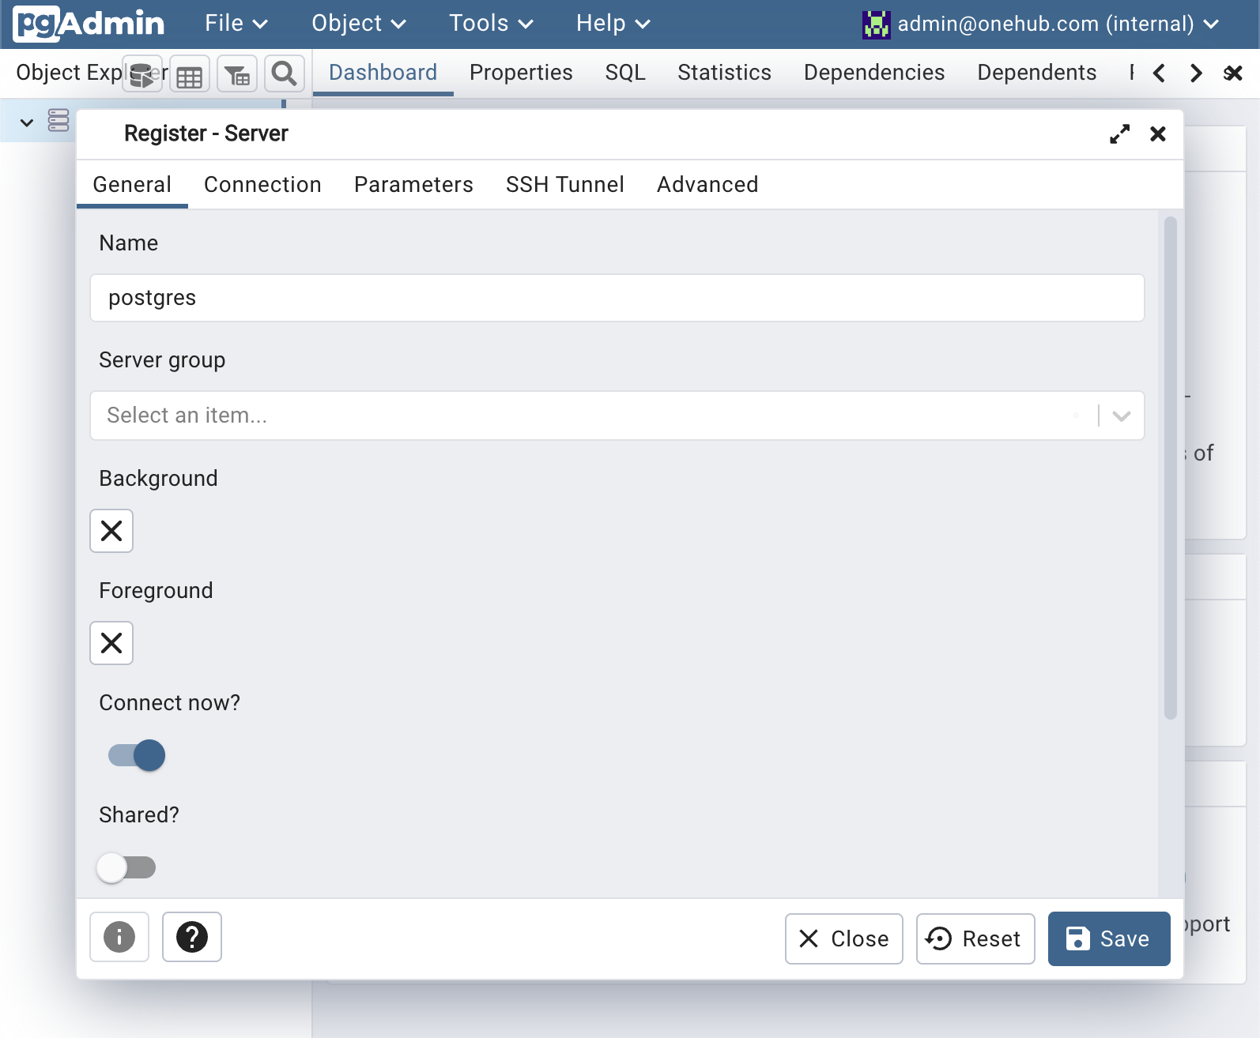
Task: Click the Search Objects magnifier icon
Action: pyautogui.click(x=285, y=74)
